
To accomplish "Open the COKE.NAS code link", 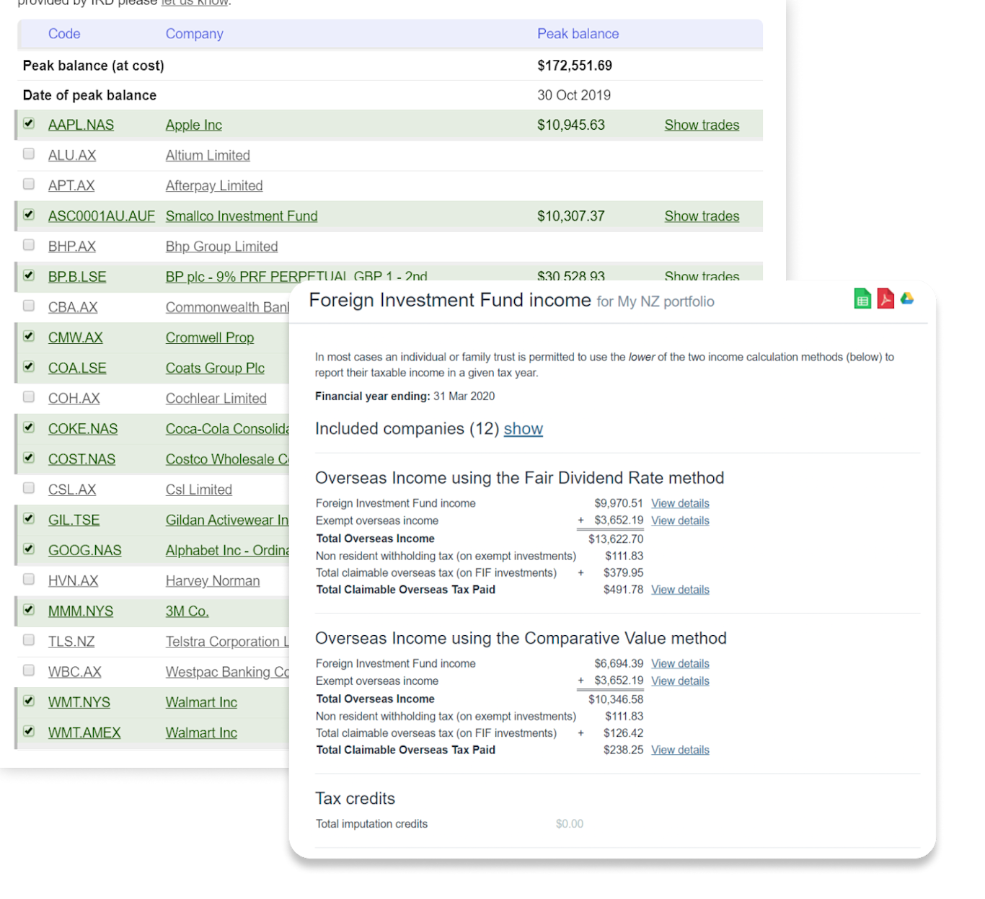I will pos(83,429).
